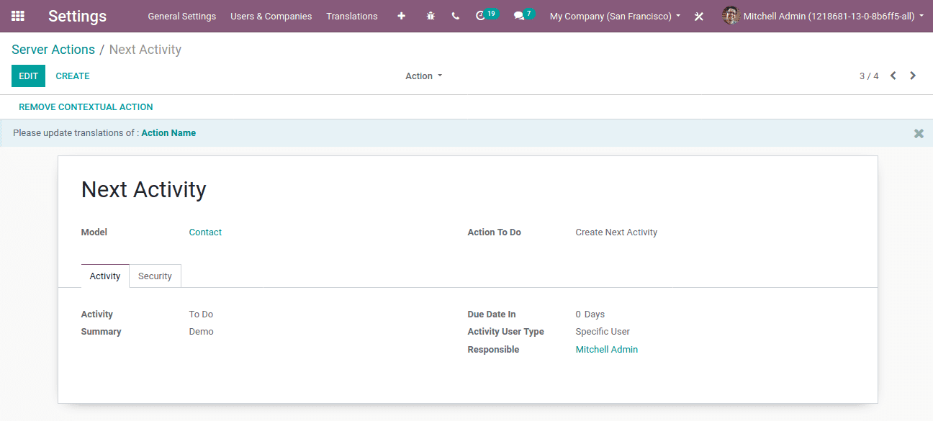933x421 pixels.
Task: Go to next record arrow
Action: coord(913,76)
